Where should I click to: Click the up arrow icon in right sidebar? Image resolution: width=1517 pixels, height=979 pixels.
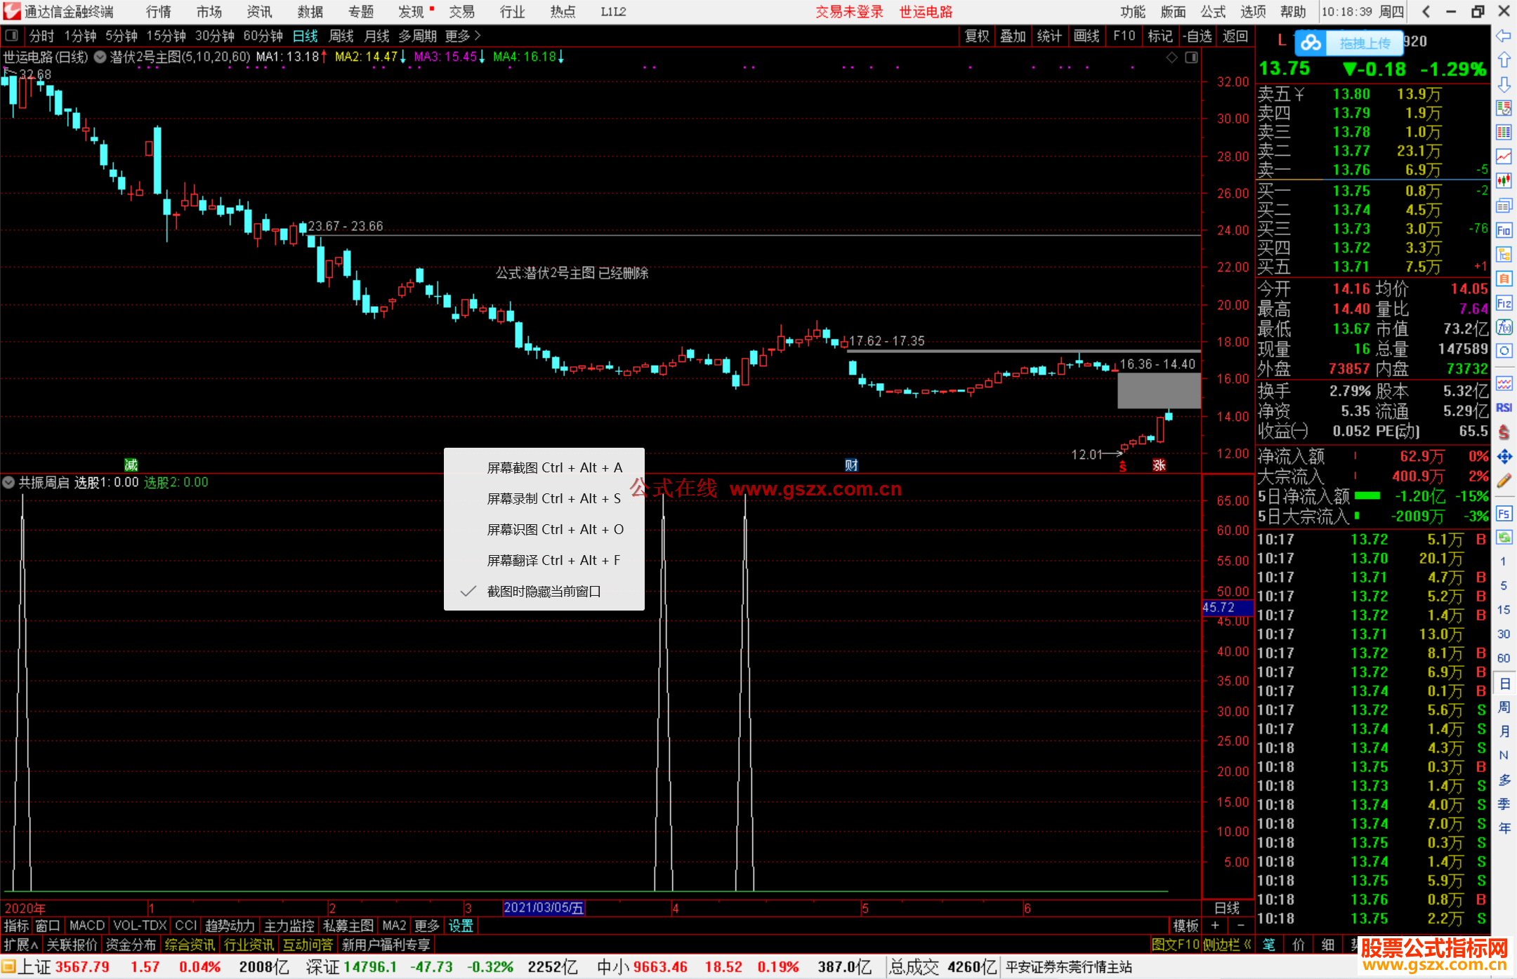coord(1504,60)
